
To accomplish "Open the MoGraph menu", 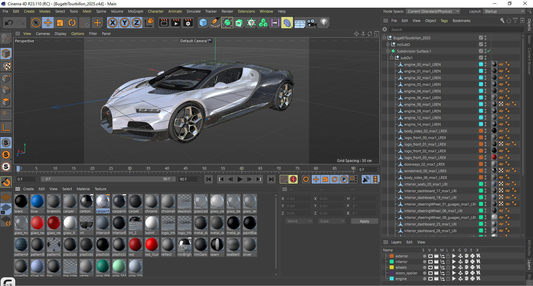I will (135, 11).
